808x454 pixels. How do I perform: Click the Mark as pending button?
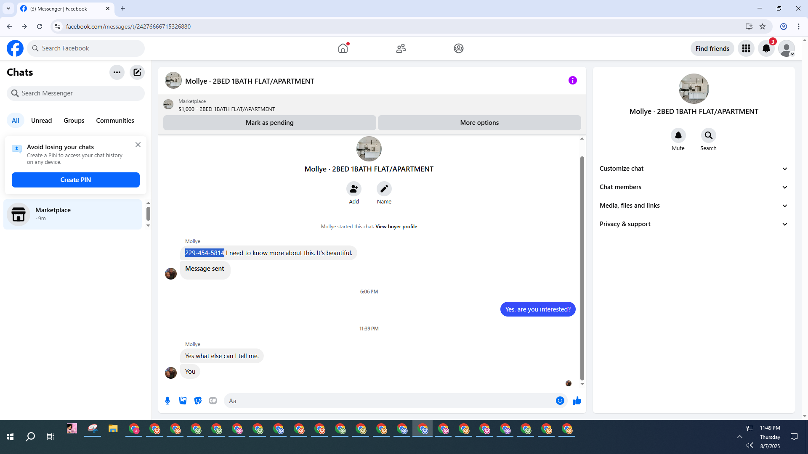(x=269, y=123)
